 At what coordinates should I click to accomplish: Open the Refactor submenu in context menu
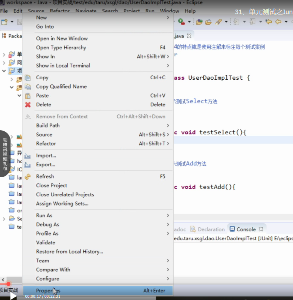pyautogui.click(x=98, y=144)
